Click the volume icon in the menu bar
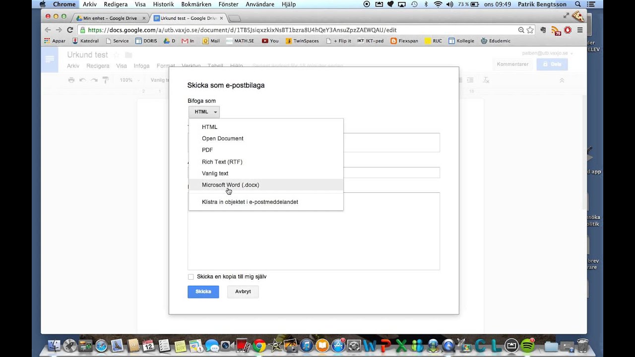This screenshot has width=635, height=357. point(449,4)
